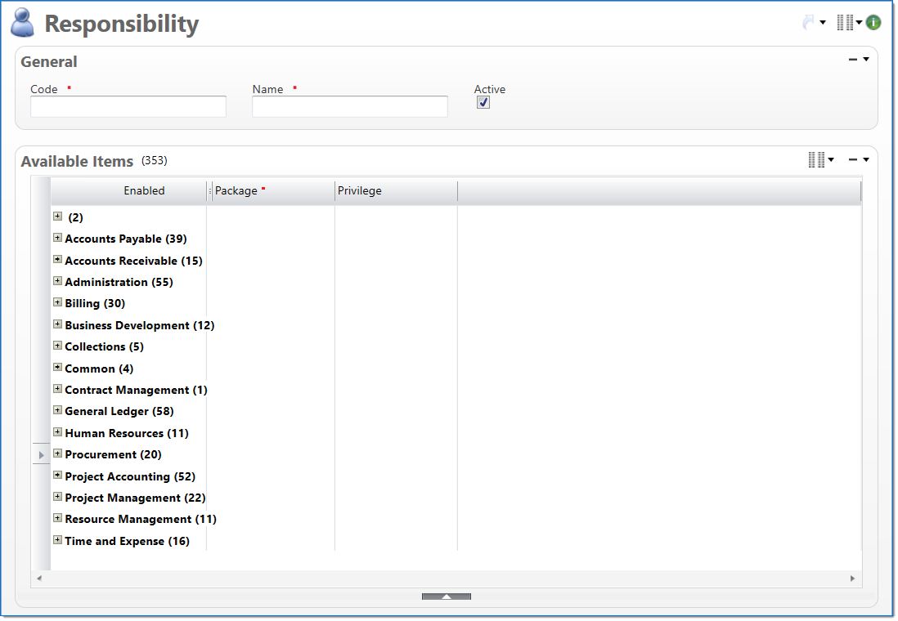The width and height of the screenshot is (898, 621).
Task: Minimize the General section with the dash icon
Action: coord(853,60)
